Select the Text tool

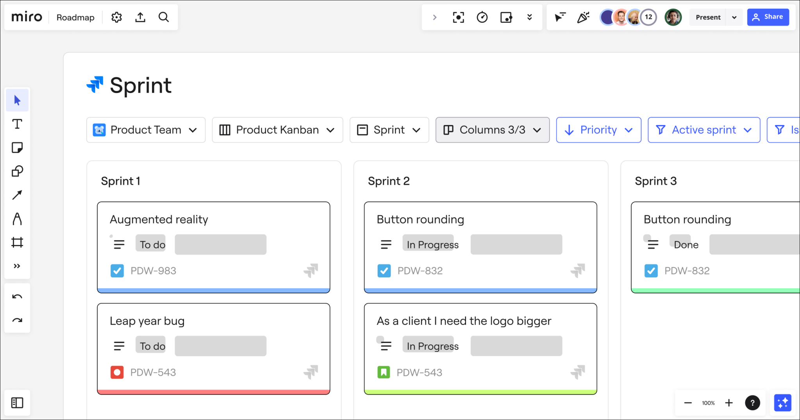coord(17,124)
